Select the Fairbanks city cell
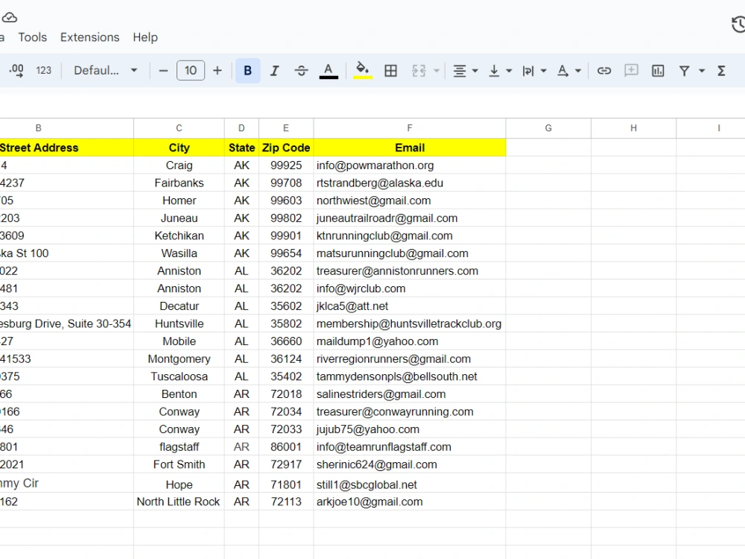Image resolution: width=745 pixels, height=559 pixels. 179,183
